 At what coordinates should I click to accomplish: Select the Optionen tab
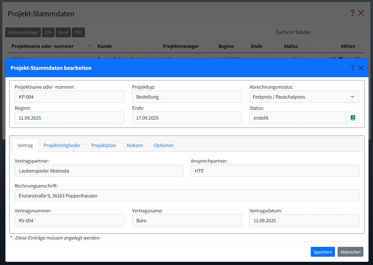[163, 145]
